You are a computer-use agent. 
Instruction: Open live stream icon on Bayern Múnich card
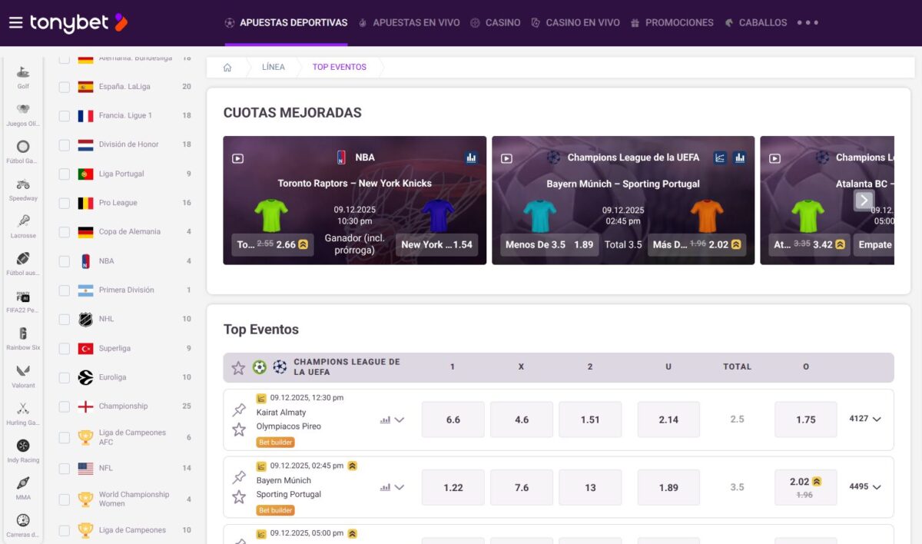coord(506,158)
